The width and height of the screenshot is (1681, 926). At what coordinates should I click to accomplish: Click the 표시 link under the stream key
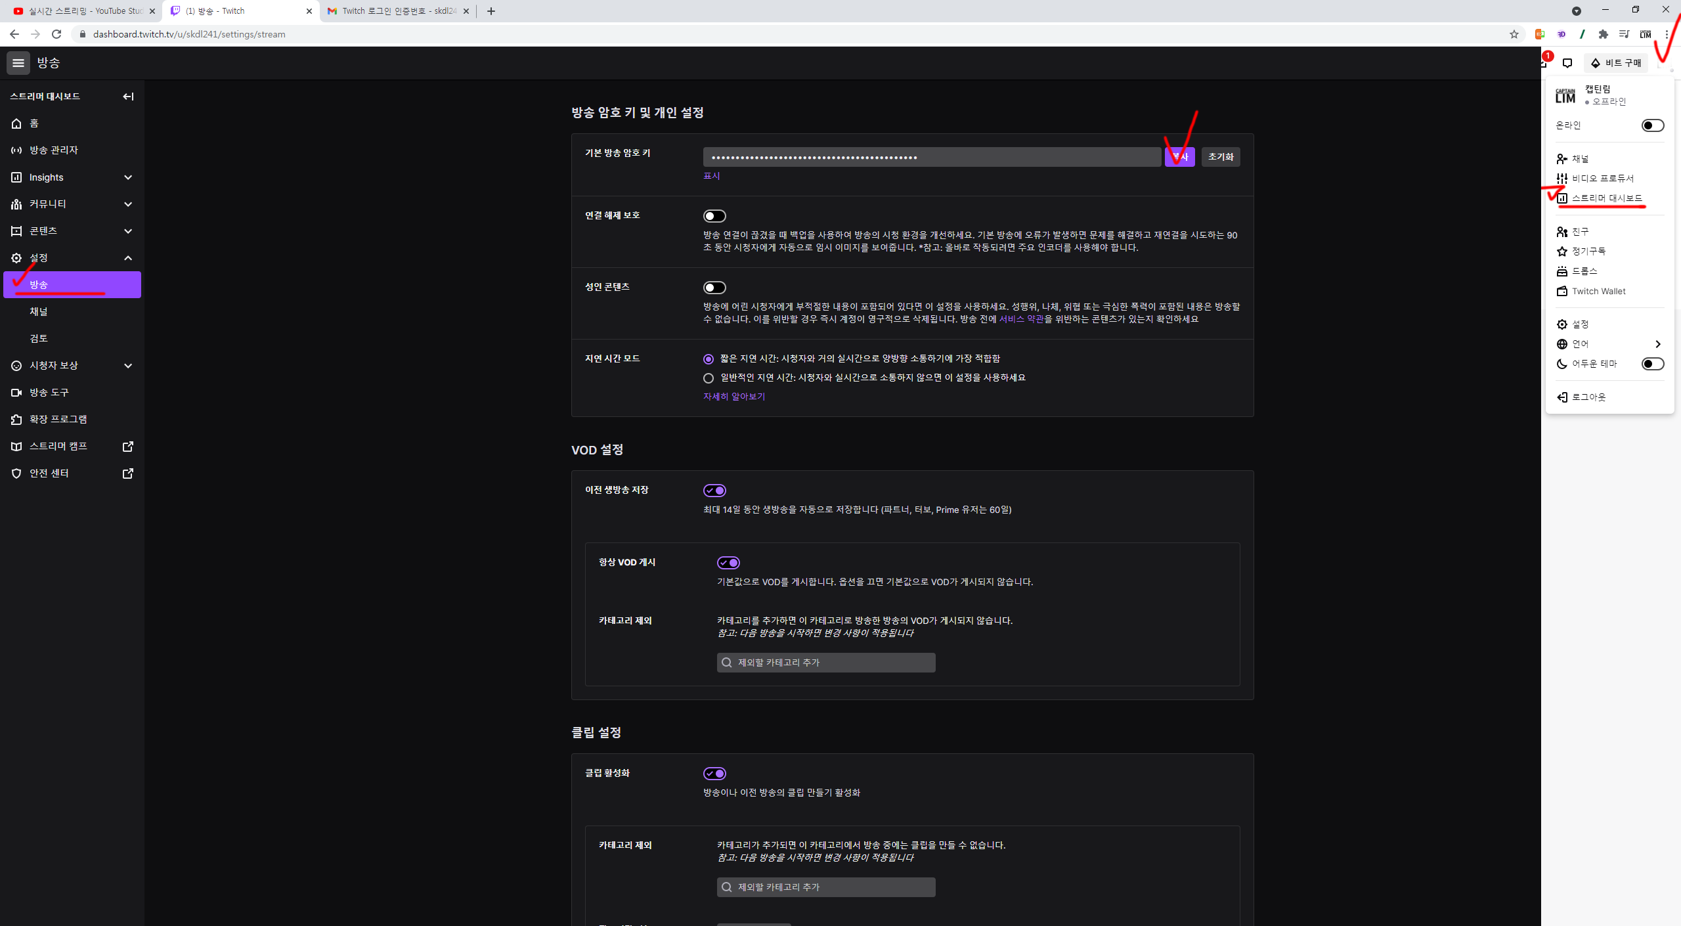(711, 176)
